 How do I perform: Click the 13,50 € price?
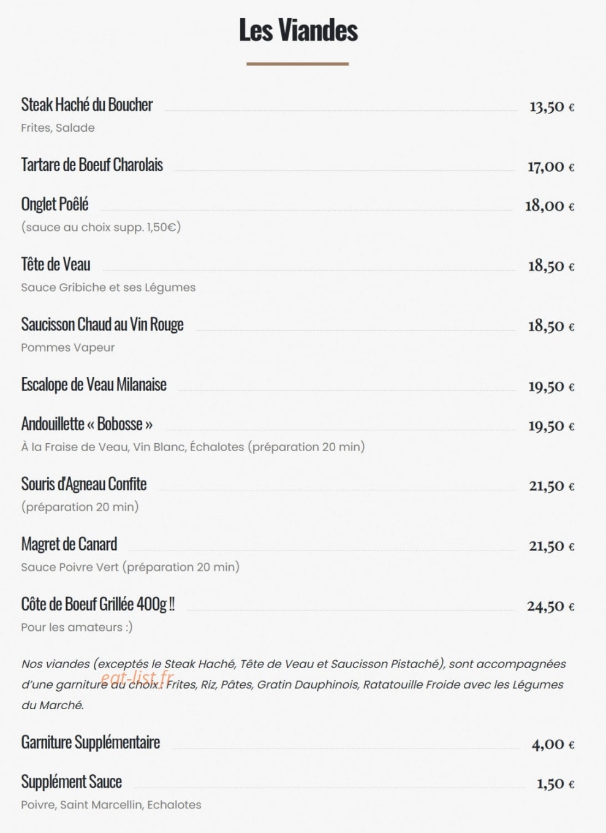pyautogui.click(x=551, y=107)
